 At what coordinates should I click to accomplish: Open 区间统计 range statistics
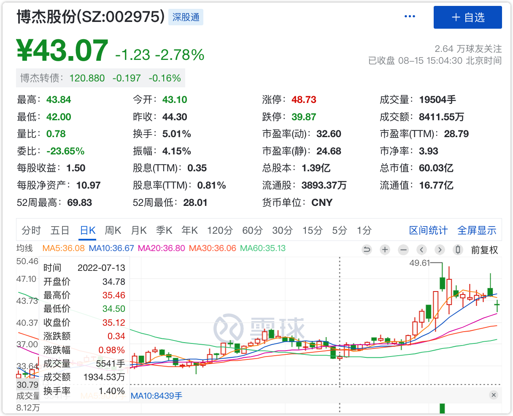pyautogui.click(x=428, y=230)
